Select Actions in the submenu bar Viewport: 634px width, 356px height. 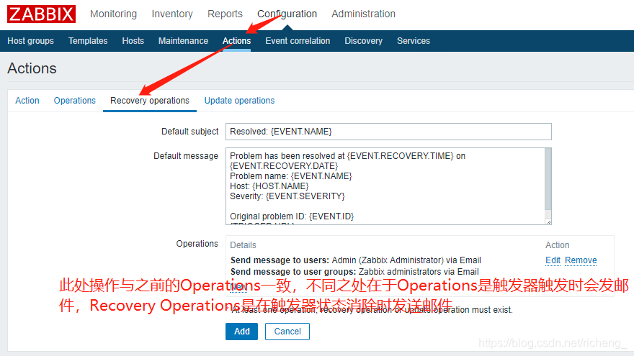[x=236, y=41]
